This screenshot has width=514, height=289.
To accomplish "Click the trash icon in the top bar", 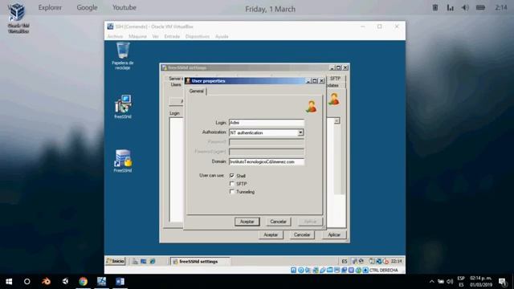I will point(435,8).
